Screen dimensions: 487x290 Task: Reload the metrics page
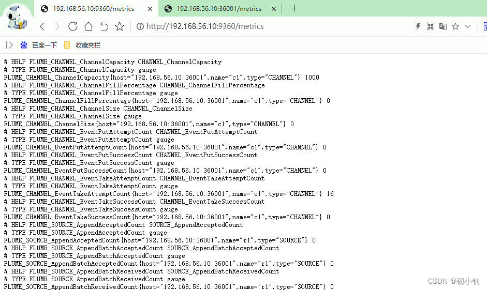[x=72, y=26]
